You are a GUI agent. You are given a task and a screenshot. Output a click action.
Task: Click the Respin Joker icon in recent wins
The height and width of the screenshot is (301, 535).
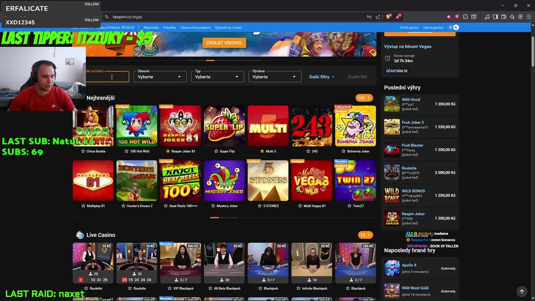(392, 218)
